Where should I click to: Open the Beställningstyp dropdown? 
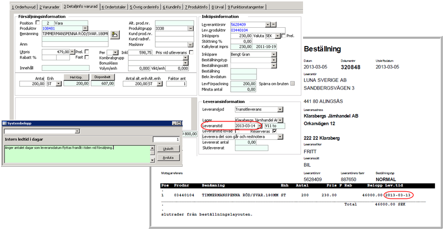tap(274, 60)
